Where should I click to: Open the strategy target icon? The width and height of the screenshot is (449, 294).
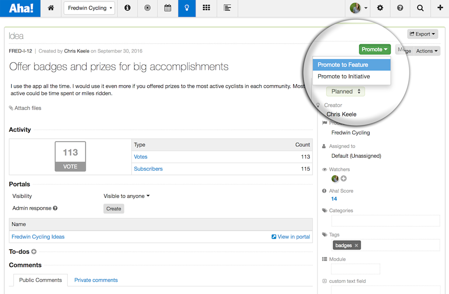tap(147, 8)
